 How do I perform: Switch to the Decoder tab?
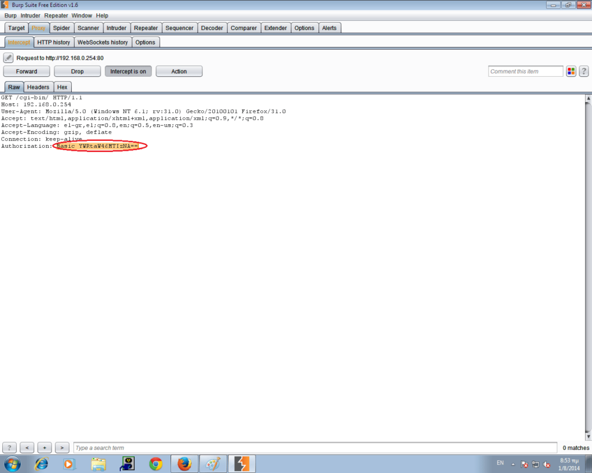click(x=212, y=28)
